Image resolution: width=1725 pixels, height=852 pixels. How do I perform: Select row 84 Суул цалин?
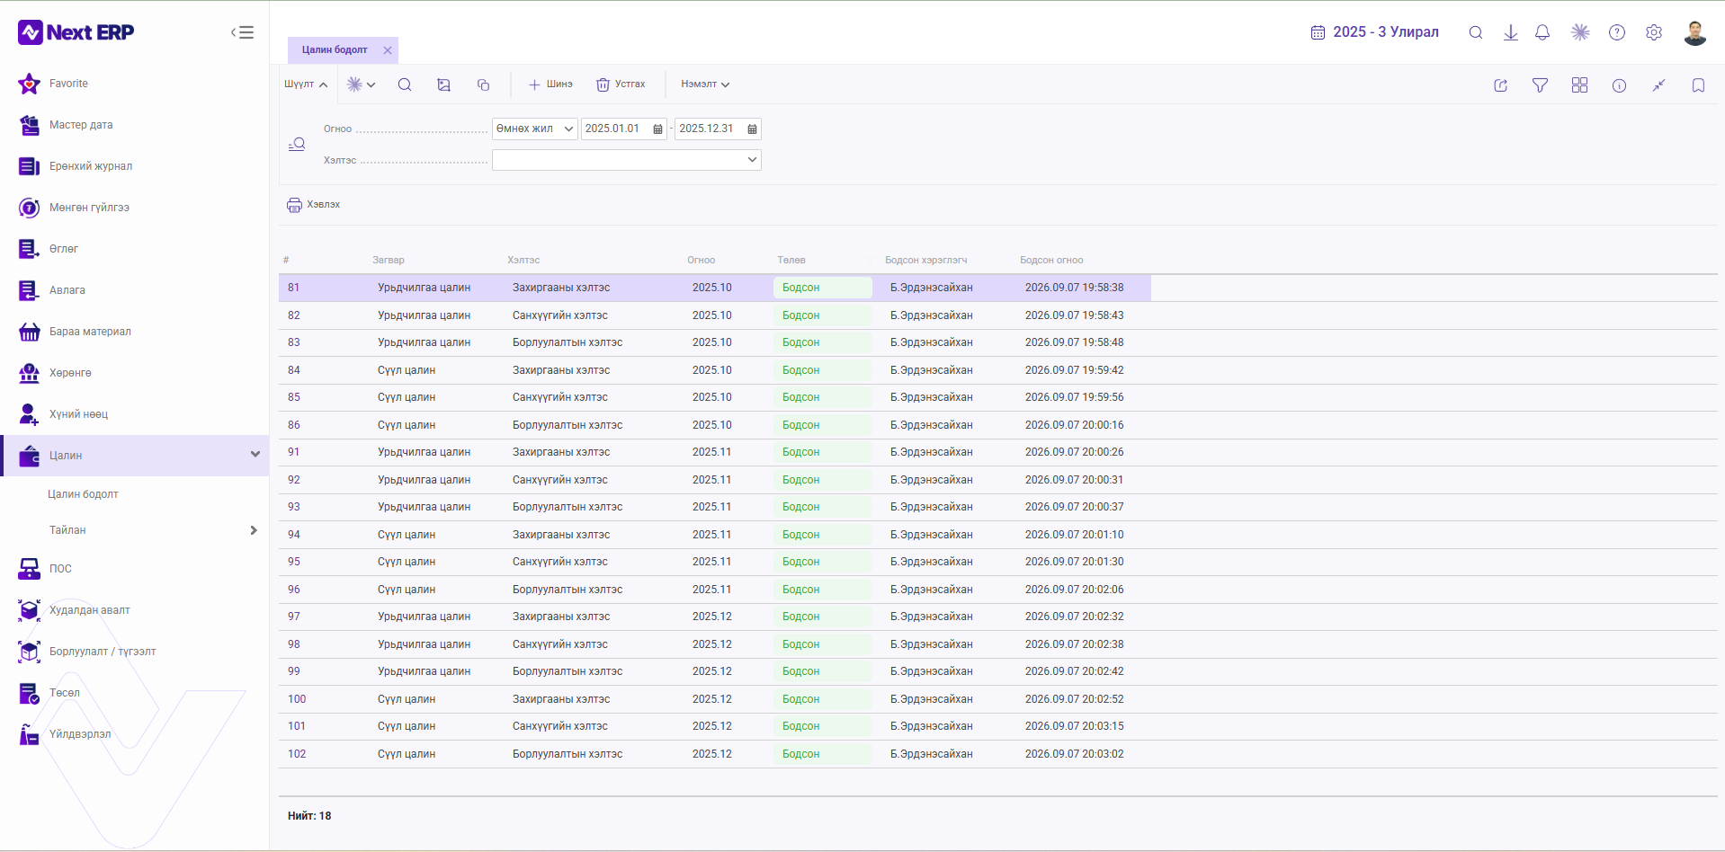[715, 370]
